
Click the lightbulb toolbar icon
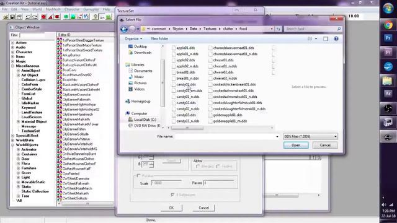tap(95, 17)
